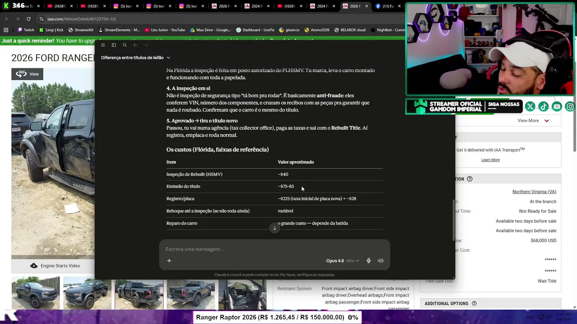
Task: Open the site information icon in address bar
Action: click(41, 19)
